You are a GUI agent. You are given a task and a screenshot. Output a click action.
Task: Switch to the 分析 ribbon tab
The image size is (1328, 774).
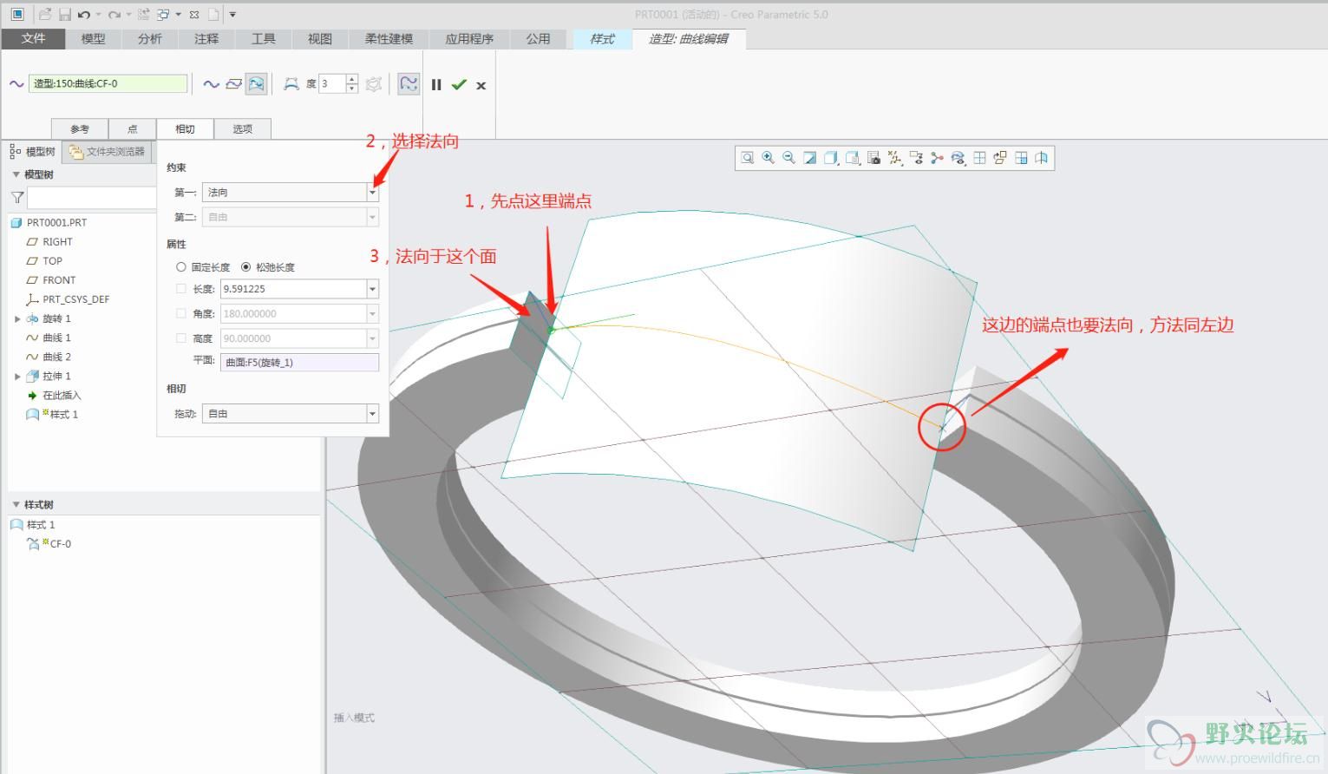(149, 39)
